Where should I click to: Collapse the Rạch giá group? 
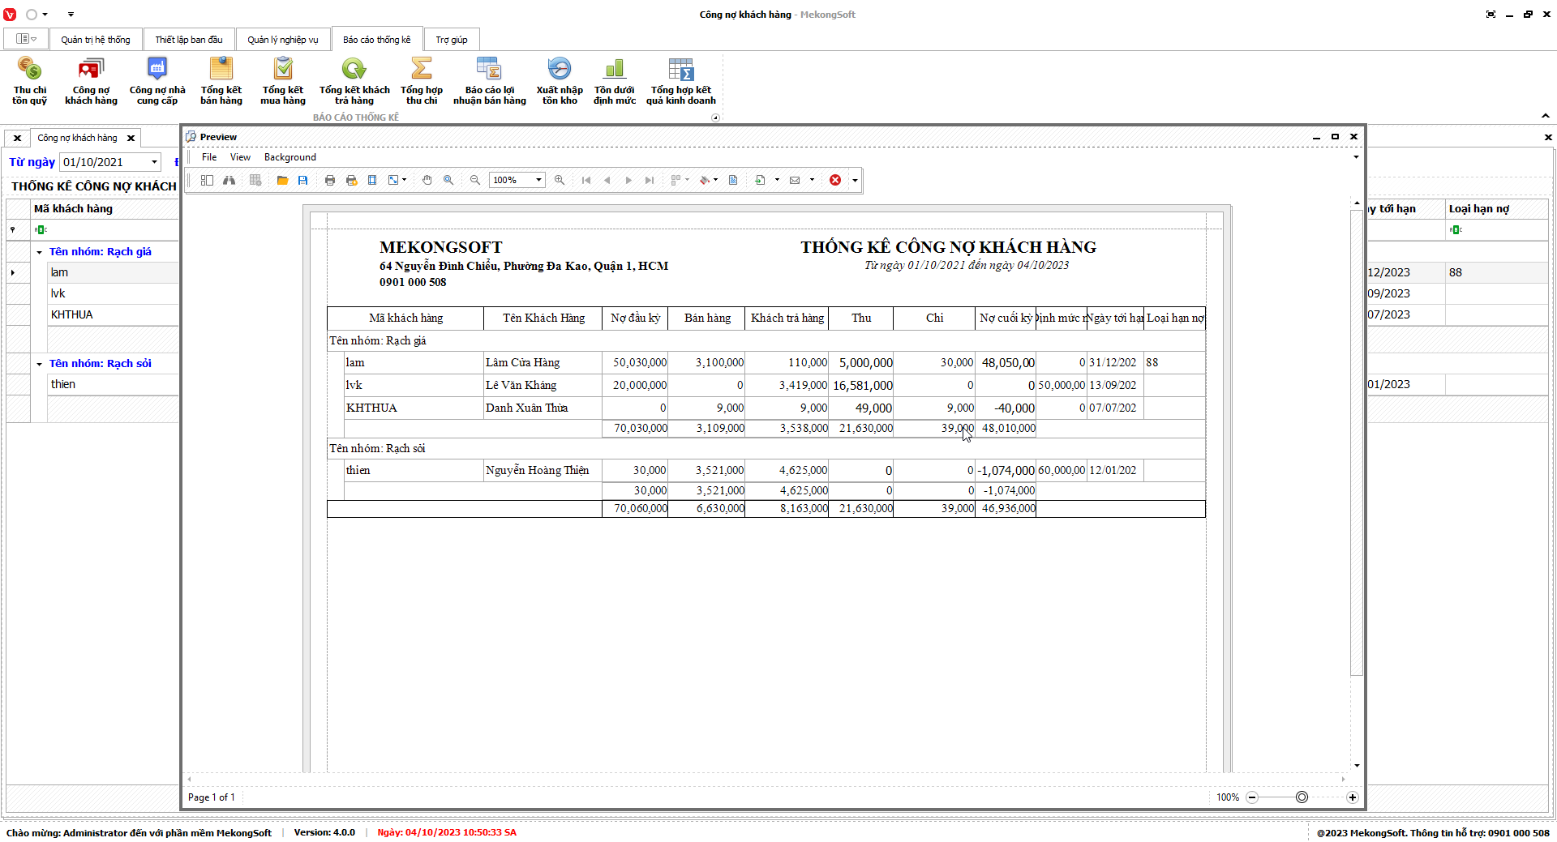39,252
